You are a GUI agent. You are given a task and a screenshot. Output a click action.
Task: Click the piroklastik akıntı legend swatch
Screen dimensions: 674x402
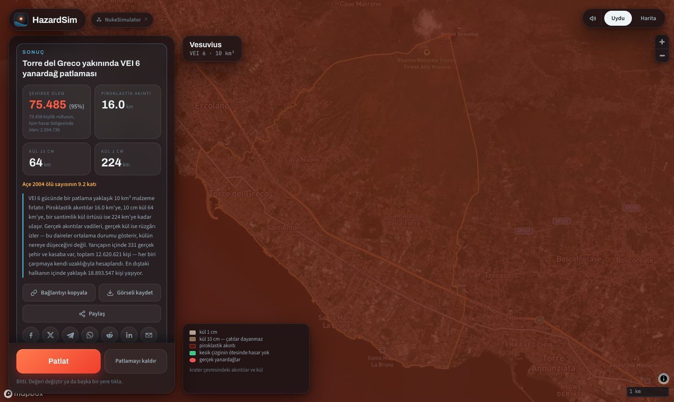[192, 346]
